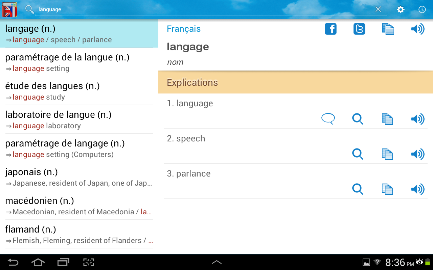The width and height of the screenshot is (433, 270).
Task: Open laboratoire de langue result
Action: point(79,119)
